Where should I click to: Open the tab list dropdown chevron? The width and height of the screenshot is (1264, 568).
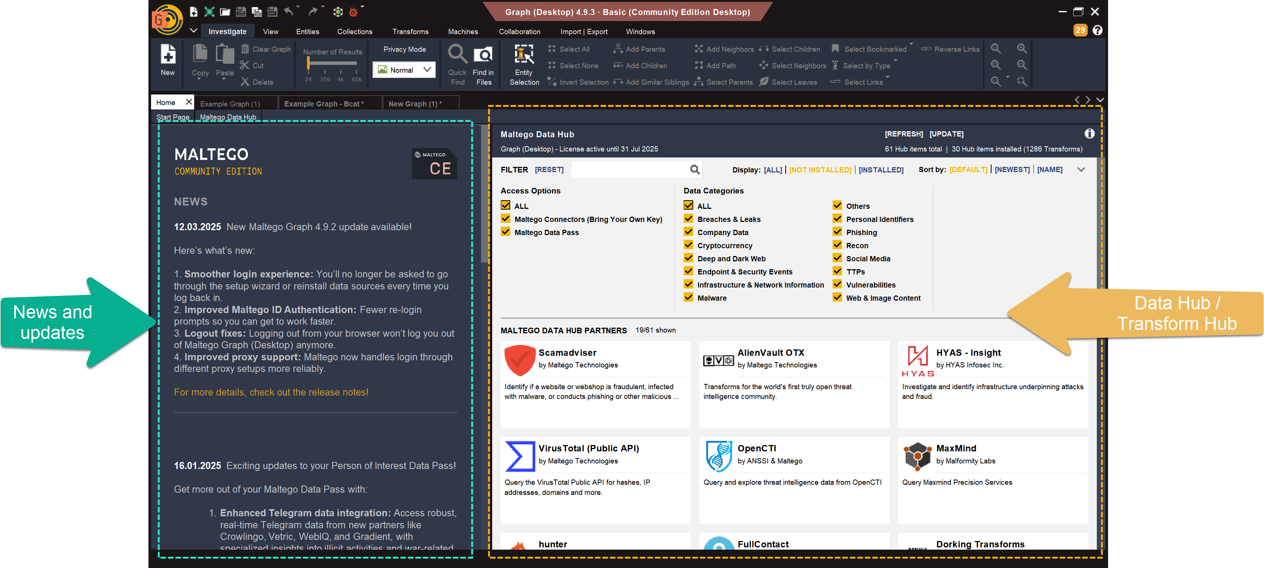tap(1100, 100)
